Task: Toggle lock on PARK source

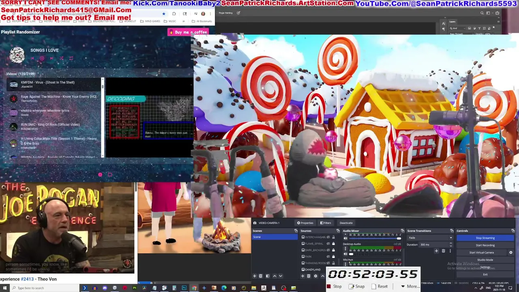Action: pos(333,257)
